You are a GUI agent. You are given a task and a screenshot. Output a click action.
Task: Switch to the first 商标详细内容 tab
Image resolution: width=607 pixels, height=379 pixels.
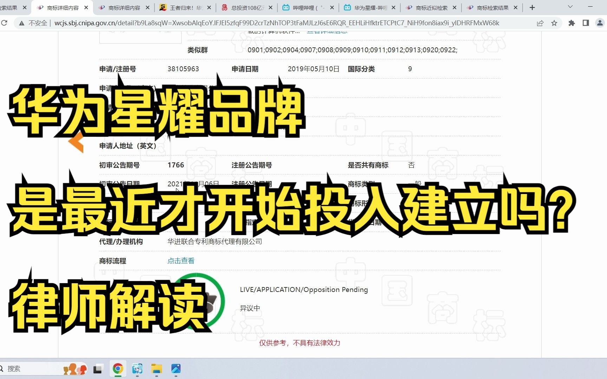(x=62, y=7)
